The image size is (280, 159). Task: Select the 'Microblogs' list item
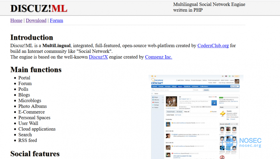30,101
